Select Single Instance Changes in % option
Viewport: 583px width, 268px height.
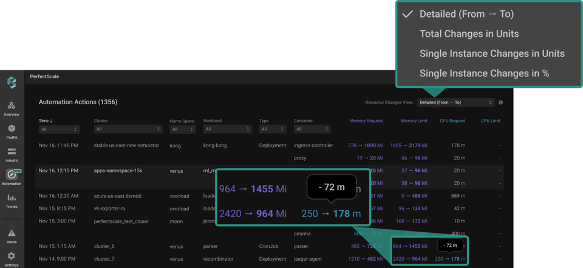pos(484,73)
